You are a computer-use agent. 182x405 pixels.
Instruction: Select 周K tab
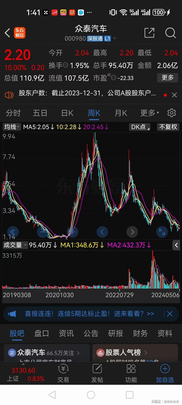point(94,113)
